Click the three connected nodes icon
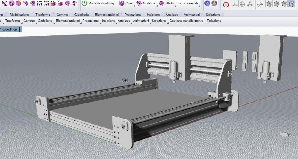 click(x=250, y=4)
